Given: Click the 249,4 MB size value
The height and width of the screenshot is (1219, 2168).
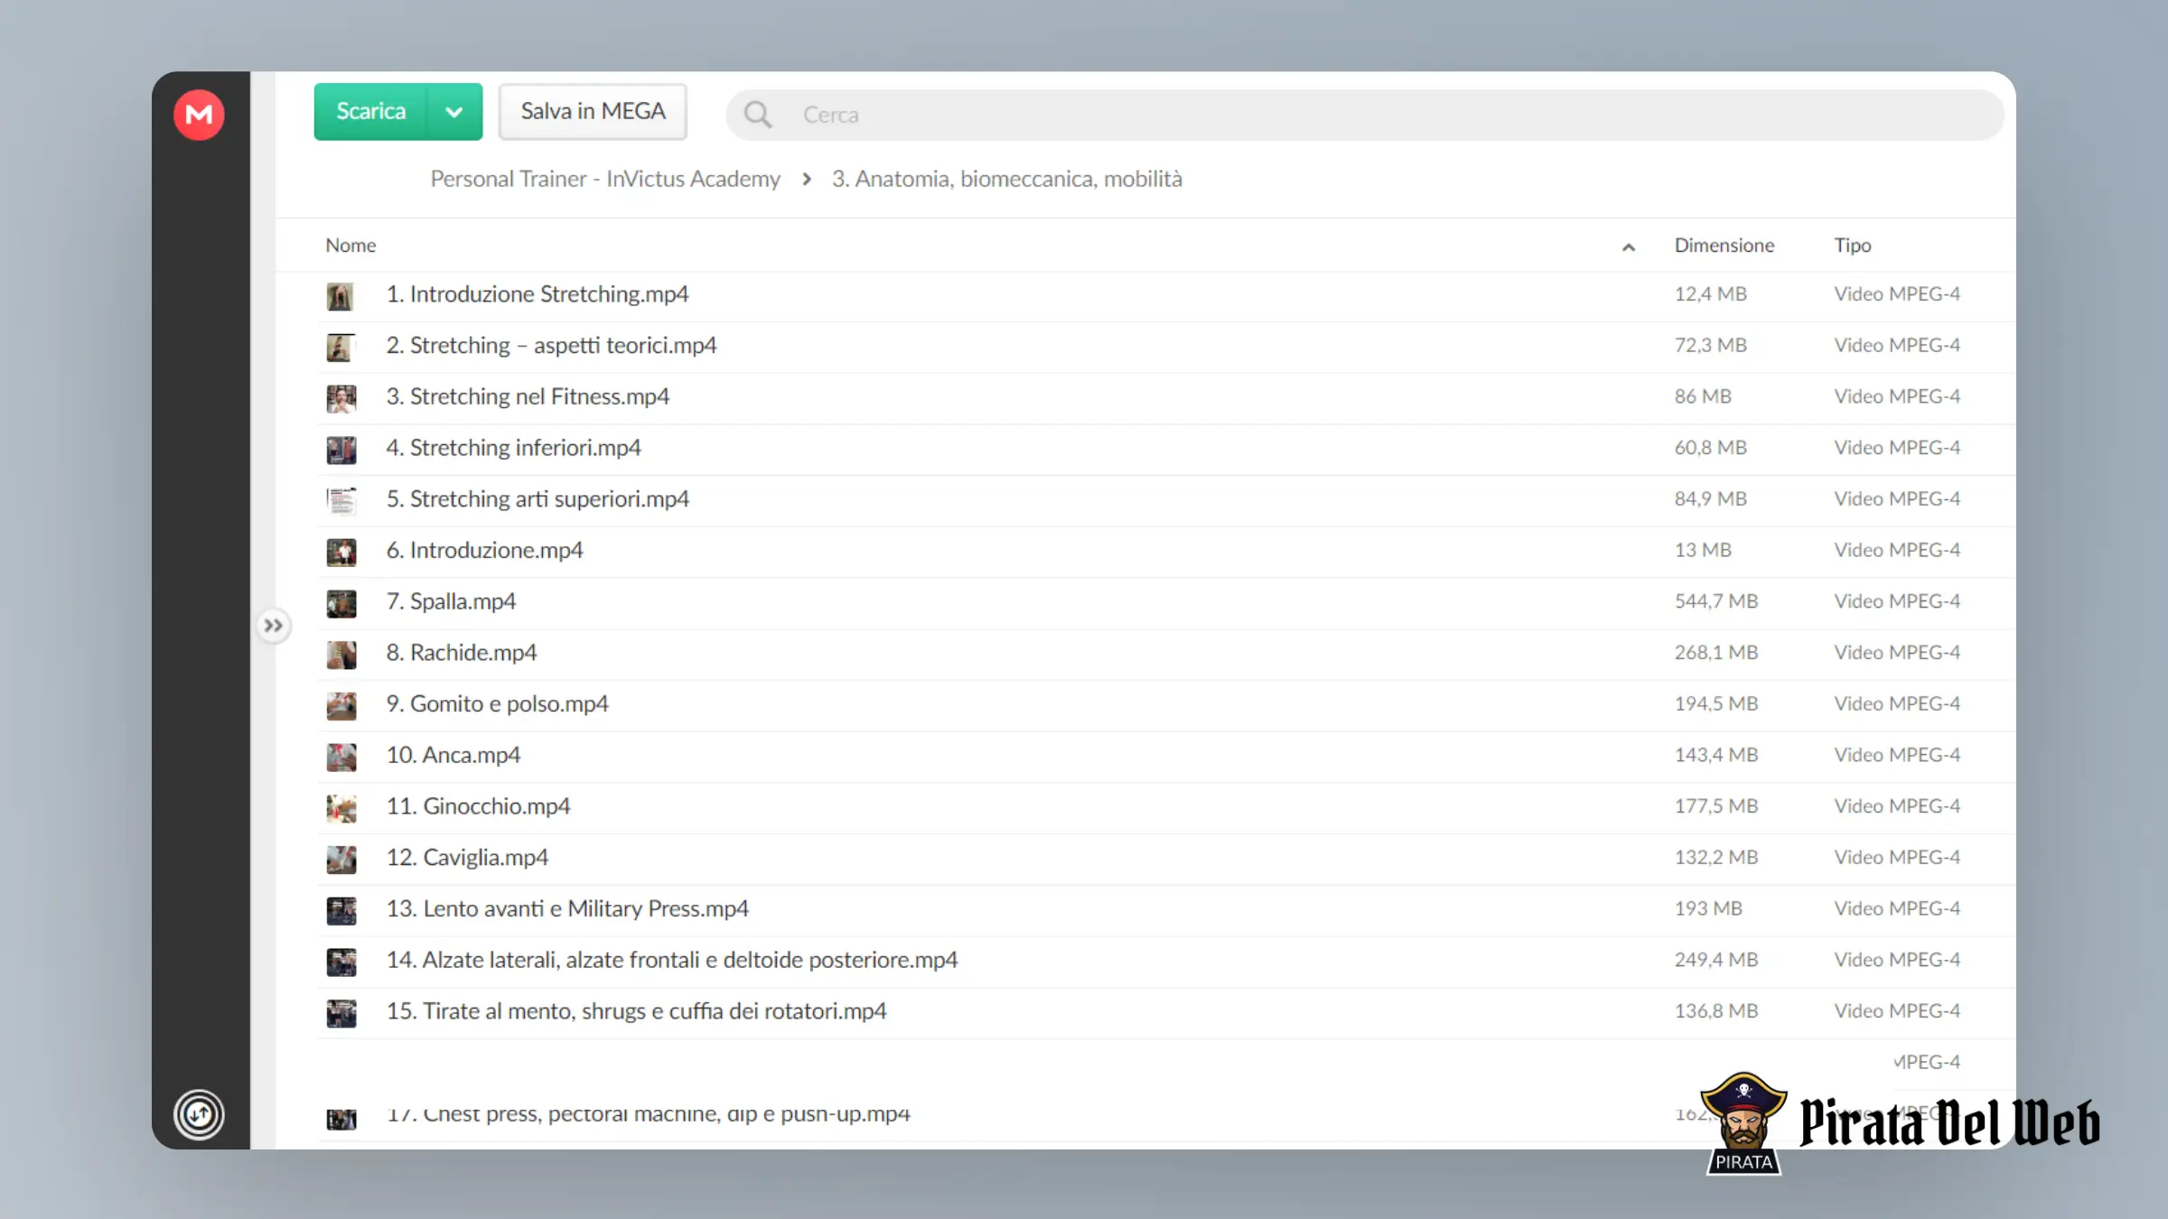Looking at the screenshot, I should tap(1715, 960).
